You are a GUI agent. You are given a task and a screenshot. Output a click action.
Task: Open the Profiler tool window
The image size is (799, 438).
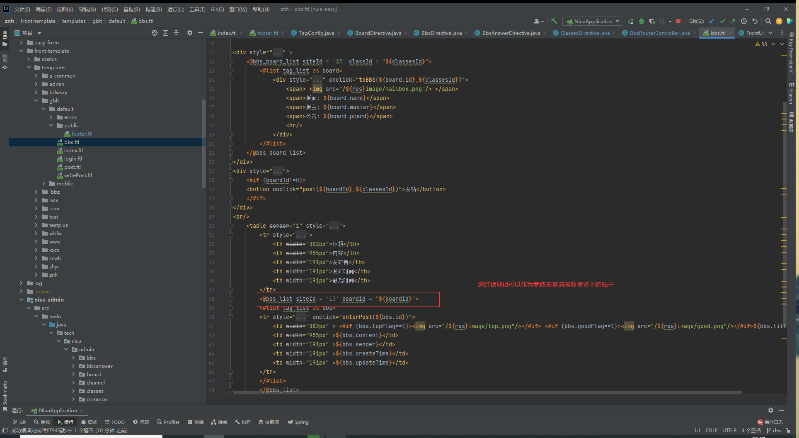click(x=168, y=422)
